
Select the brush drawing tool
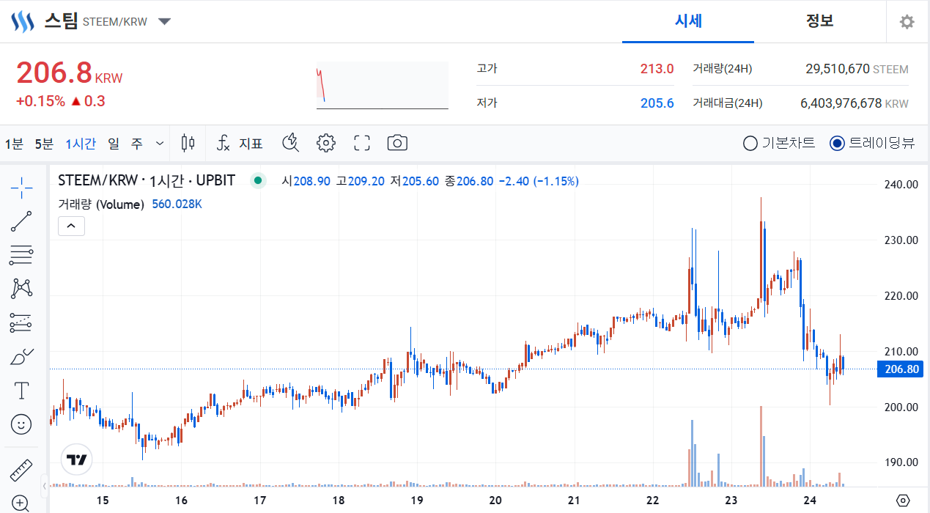click(21, 356)
